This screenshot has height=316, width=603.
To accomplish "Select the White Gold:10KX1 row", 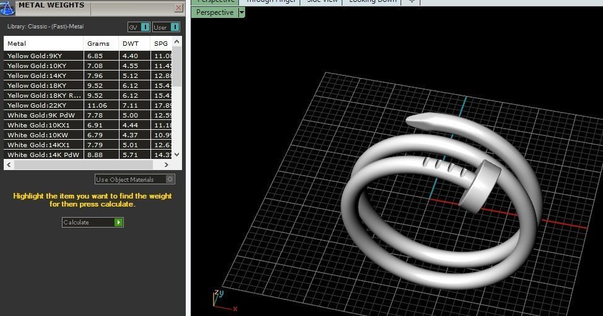I will pyautogui.click(x=88, y=125).
